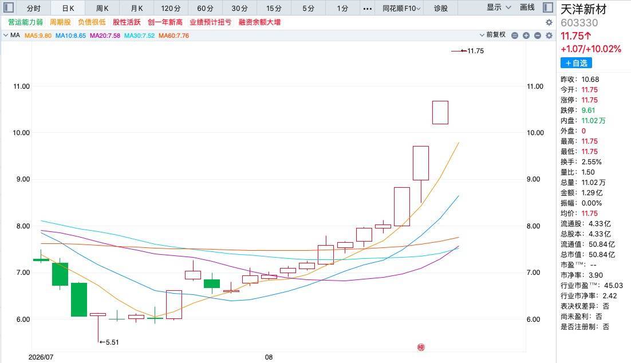Screen dimensions: 631x363
Task: Select the 30分 period tab
Action: (x=239, y=9)
